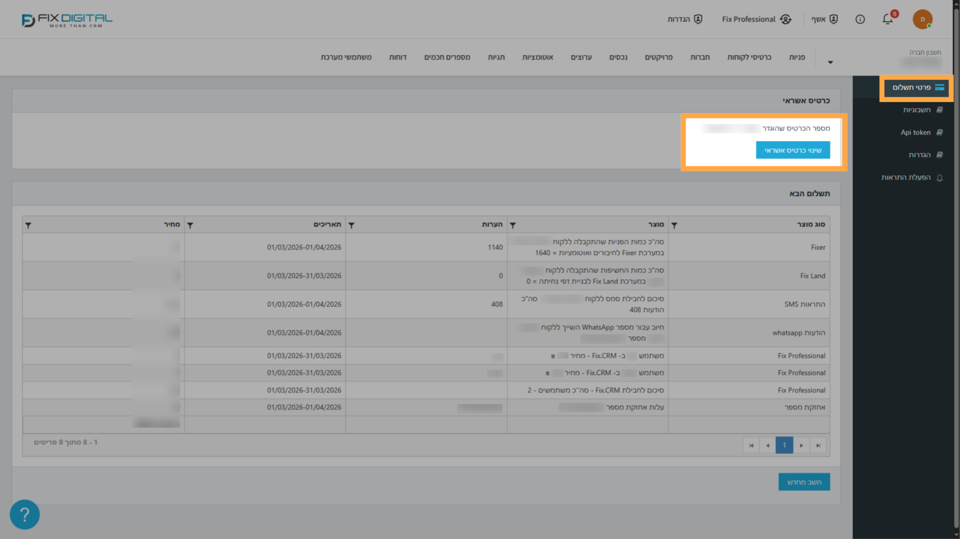Click the אחזקת מספר product type cell
Viewport: 960px width, 539px height.
pyautogui.click(x=749, y=407)
